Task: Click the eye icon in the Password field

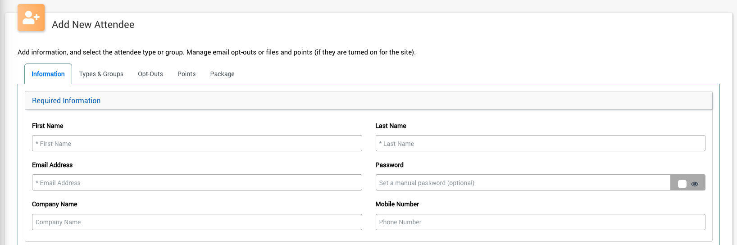Action: tap(695, 184)
